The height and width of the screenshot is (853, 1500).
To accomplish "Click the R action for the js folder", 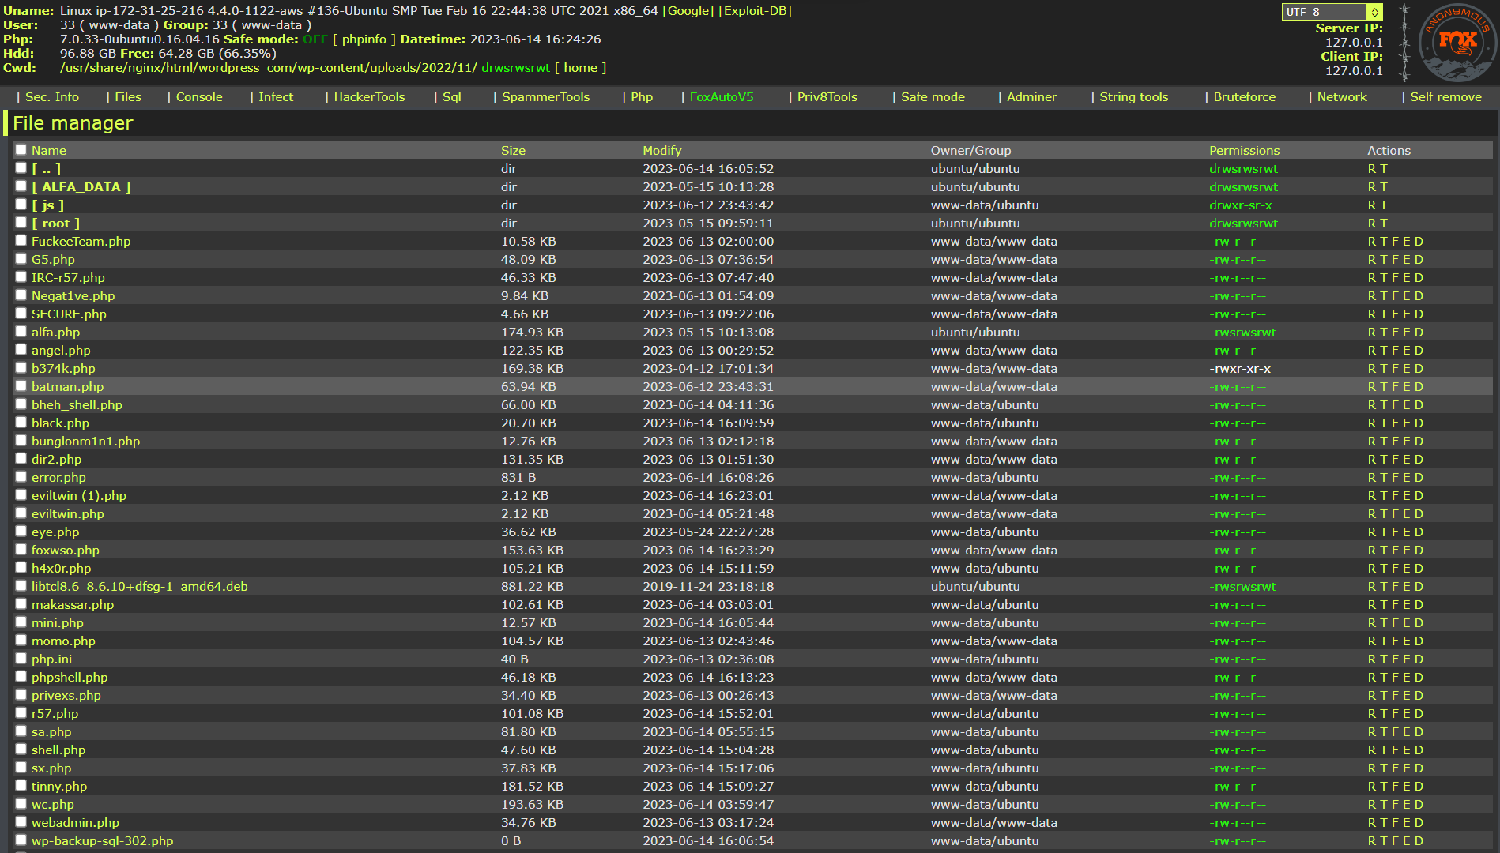I will 1372,205.
